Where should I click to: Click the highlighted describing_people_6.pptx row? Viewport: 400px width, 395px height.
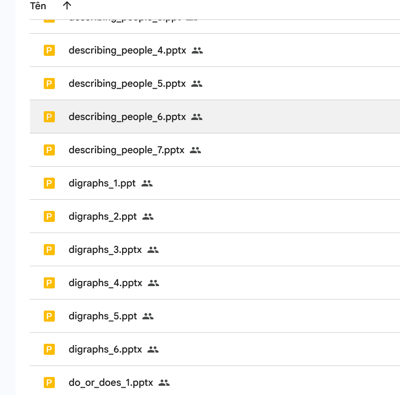click(x=276, y=117)
